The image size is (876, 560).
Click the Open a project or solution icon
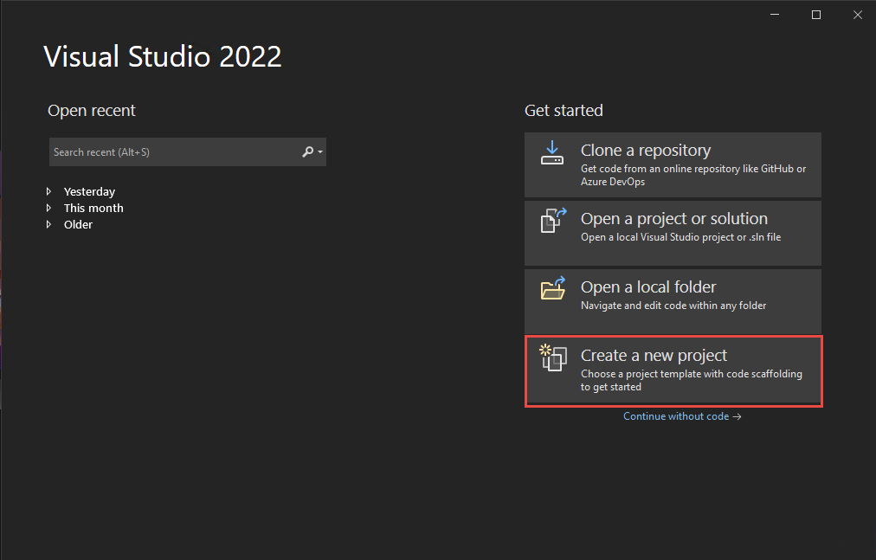(x=552, y=220)
